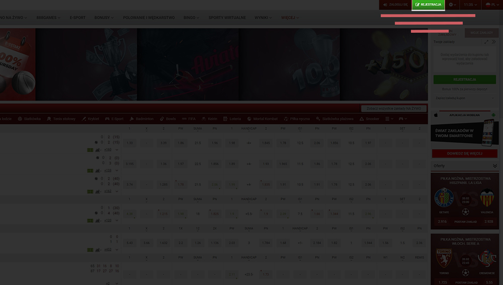Click REJESTRACJA button in bet slip
Image resolution: width=503 pixels, height=285 pixels.
click(x=464, y=80)
